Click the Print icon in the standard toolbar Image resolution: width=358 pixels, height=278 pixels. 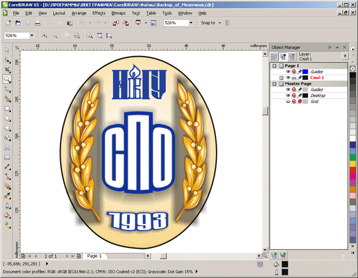tap(38, 23)
